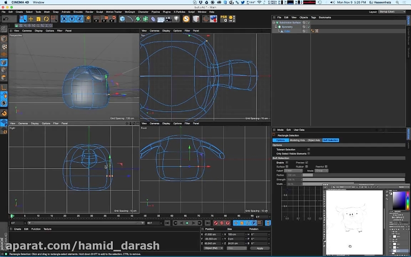Toggle the Rubber checkbox
This screenshot has width=411, height=257.
coord(306,167)
